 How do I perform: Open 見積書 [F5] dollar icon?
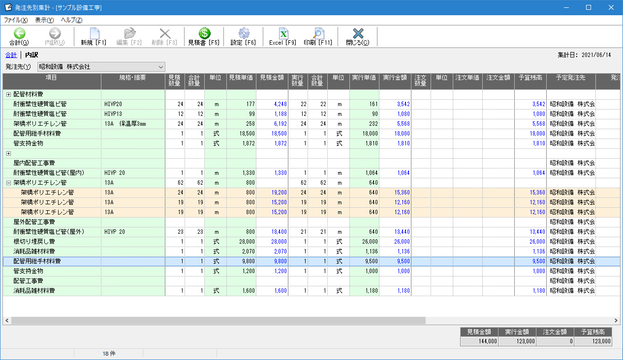(x=204, y=33)
